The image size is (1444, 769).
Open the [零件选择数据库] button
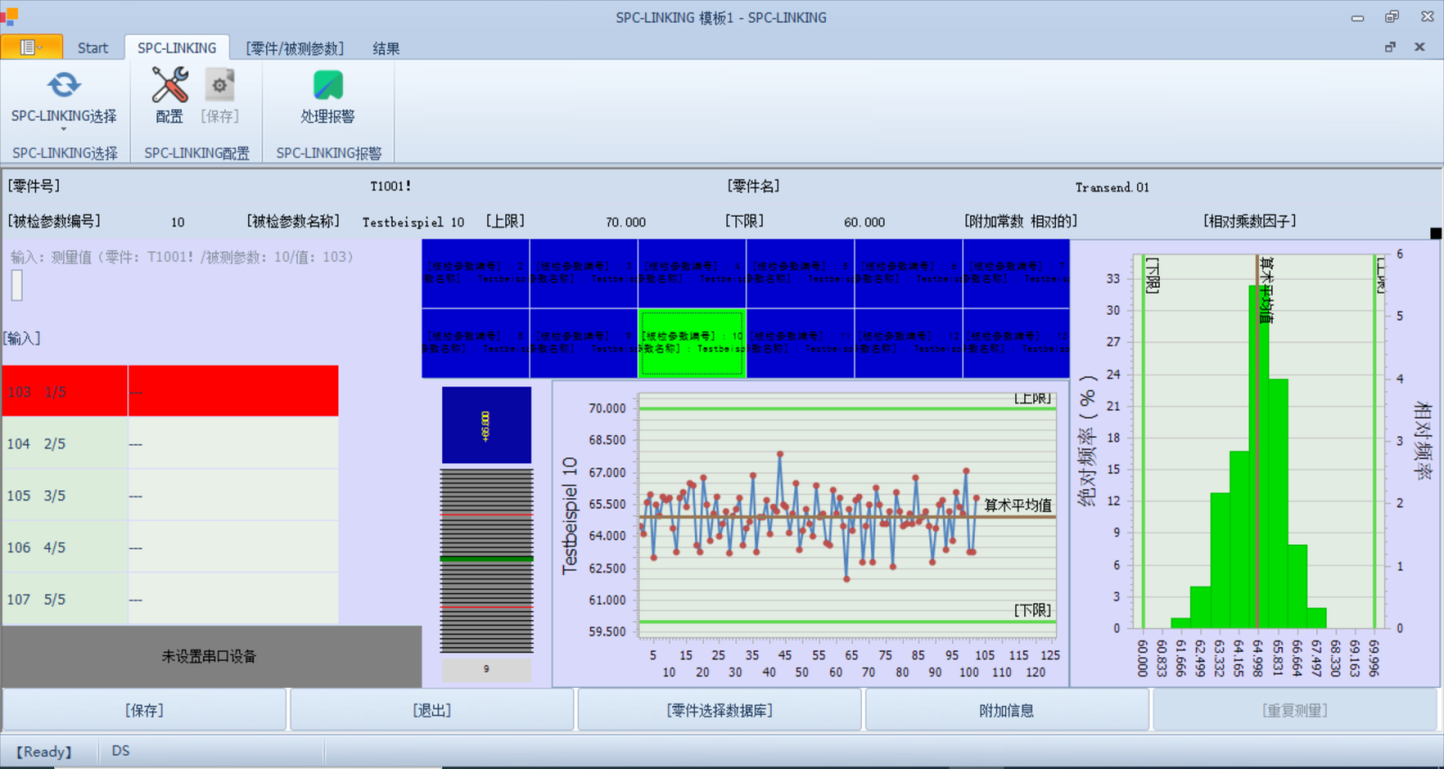[719, 710]
